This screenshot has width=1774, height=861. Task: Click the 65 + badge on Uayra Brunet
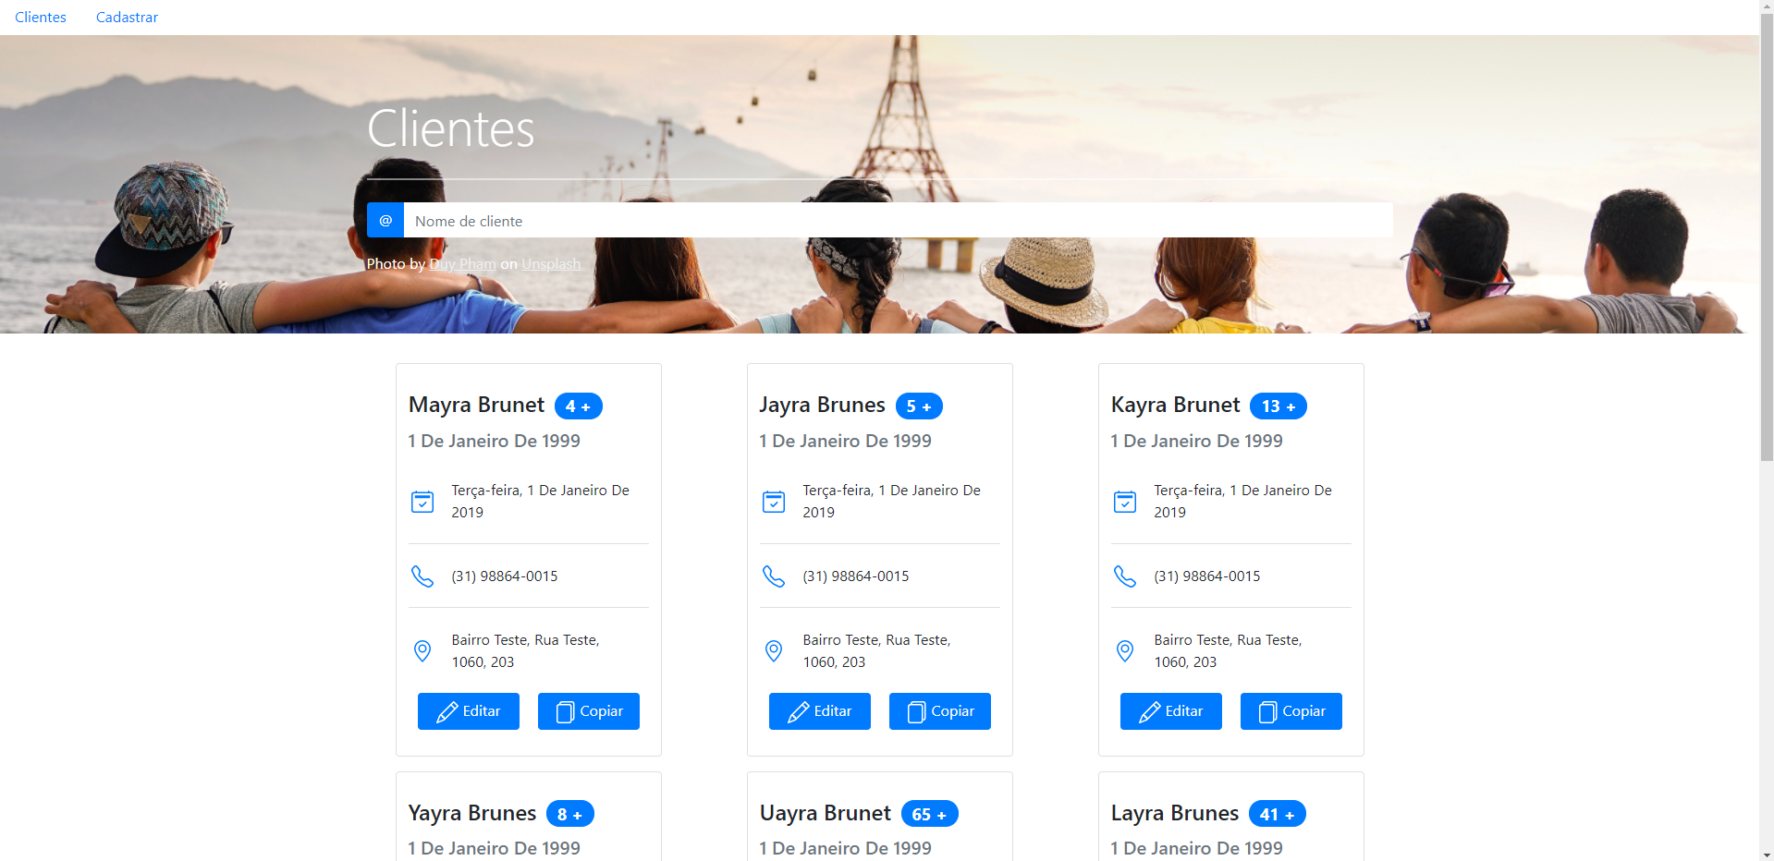tap(930, 814)
